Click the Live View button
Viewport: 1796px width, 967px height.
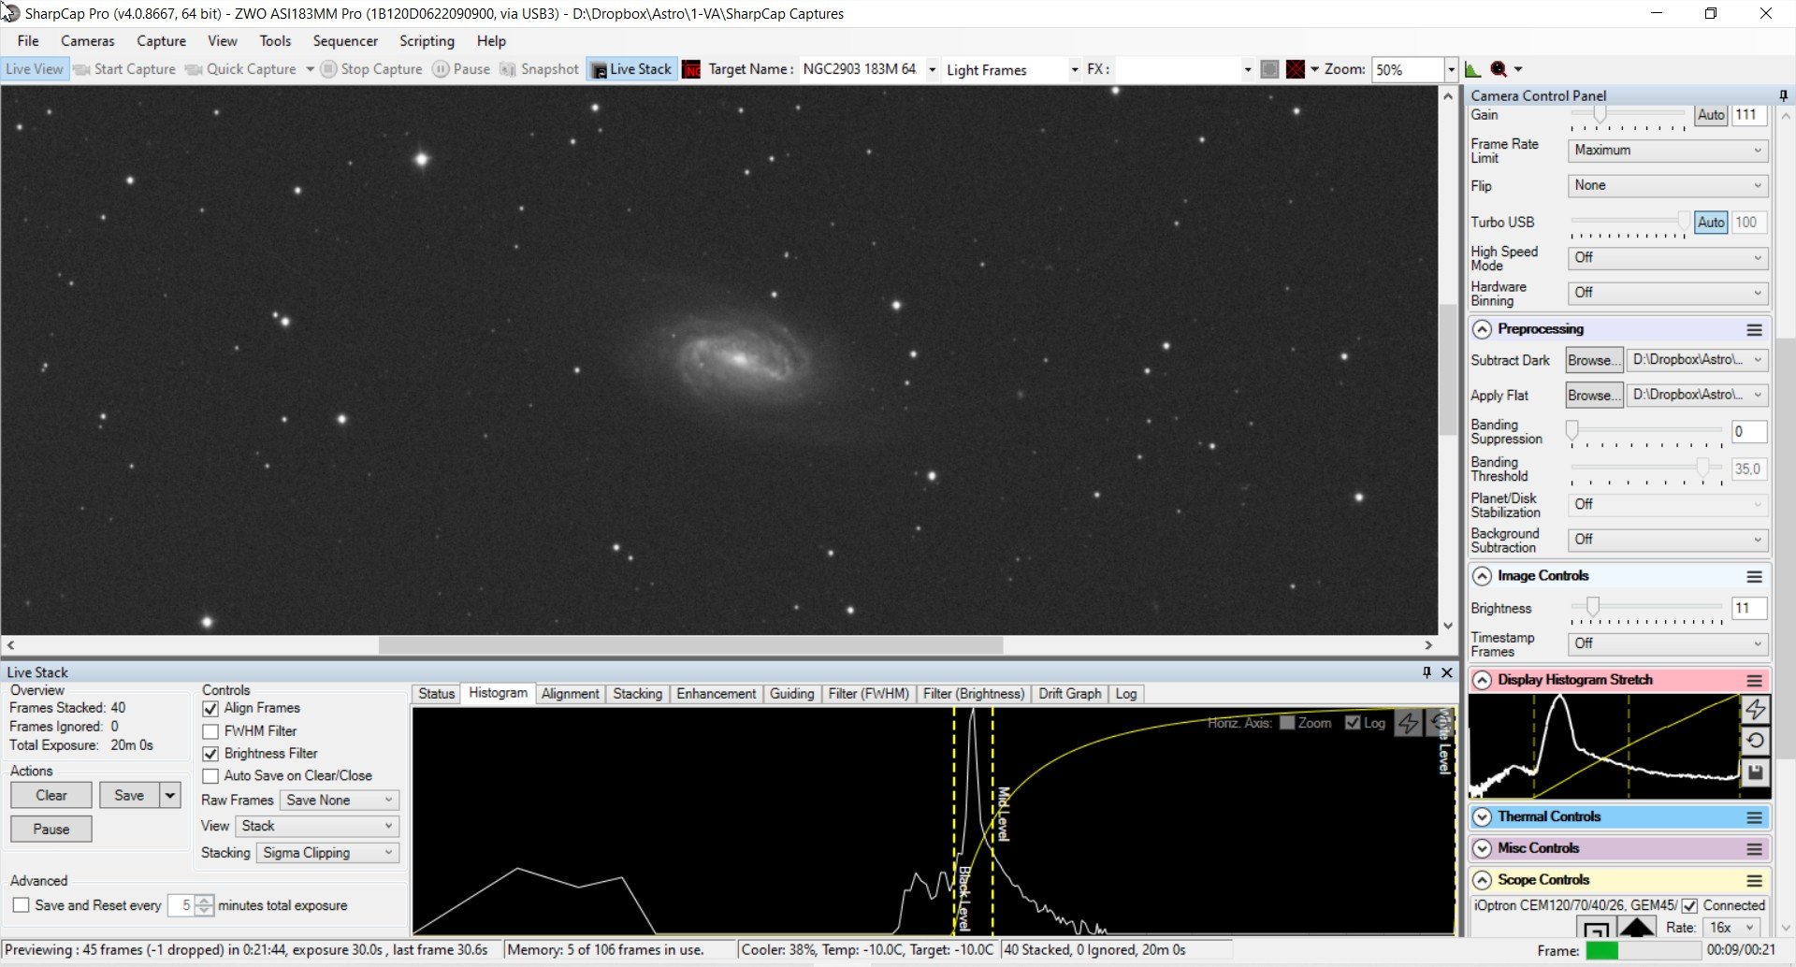(x=35, y=69)
